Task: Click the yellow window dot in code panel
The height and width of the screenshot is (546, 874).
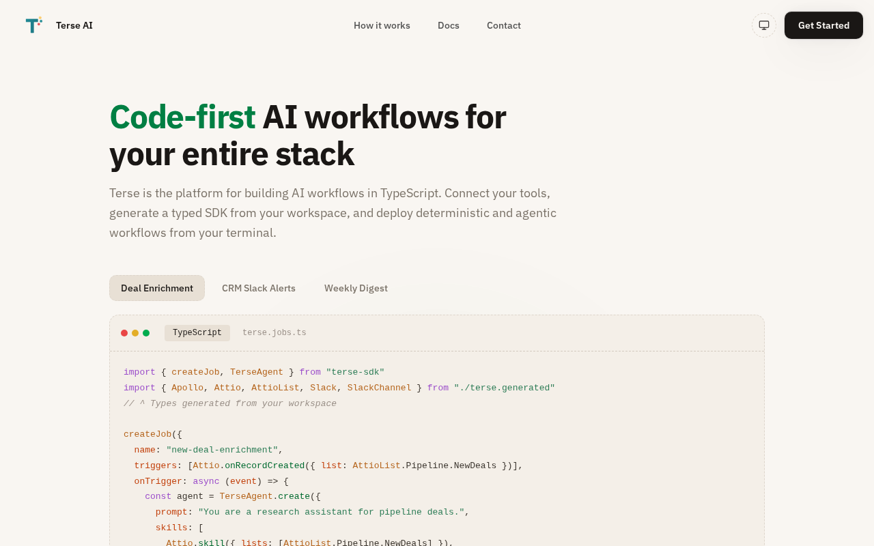Action: pos(135,333)
